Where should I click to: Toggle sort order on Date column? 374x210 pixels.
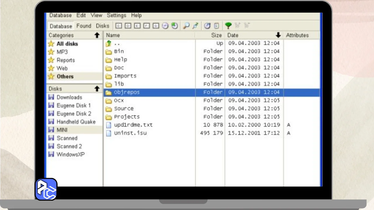(278, 35)
